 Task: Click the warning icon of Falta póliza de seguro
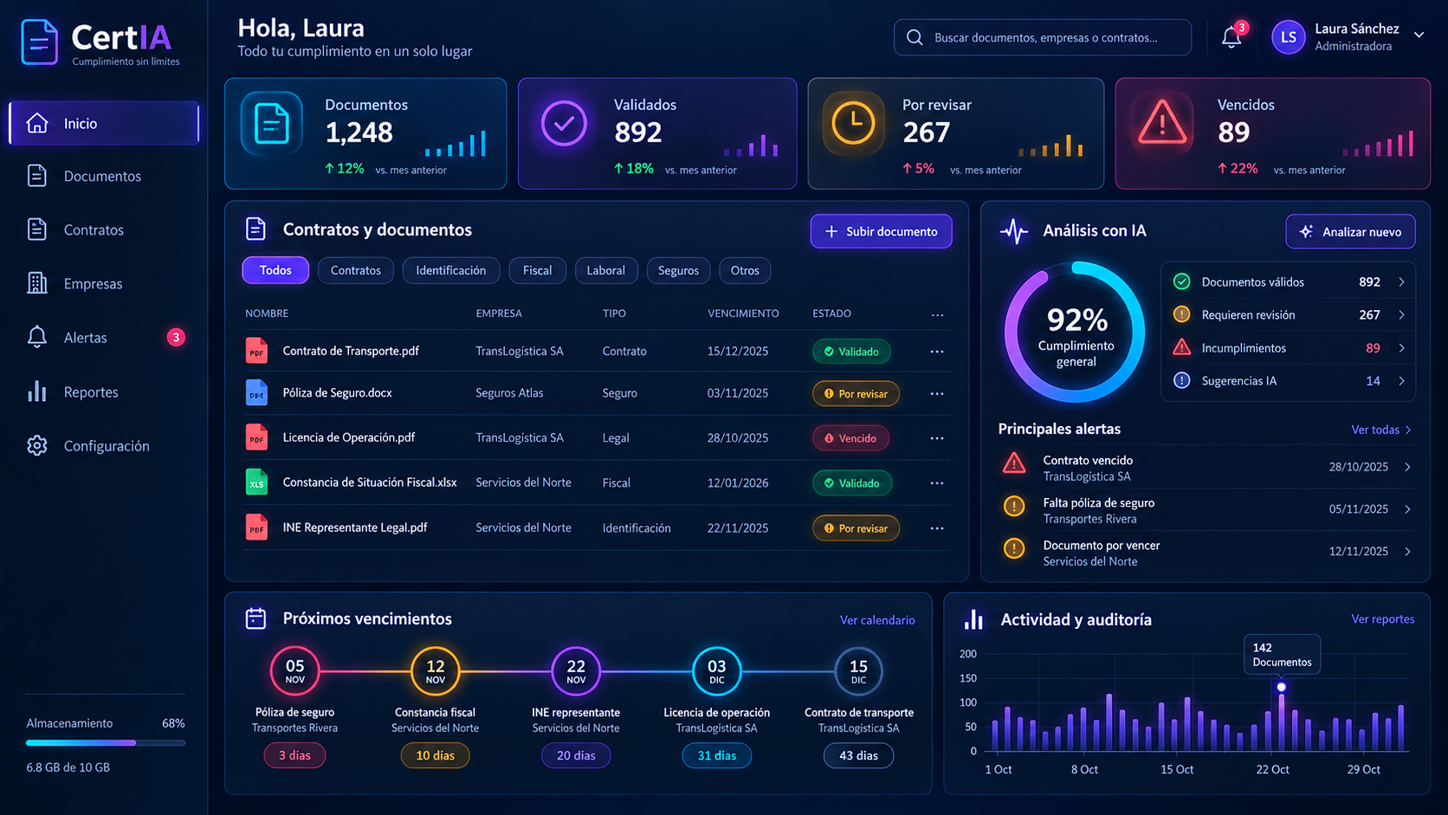(1014, 506)
